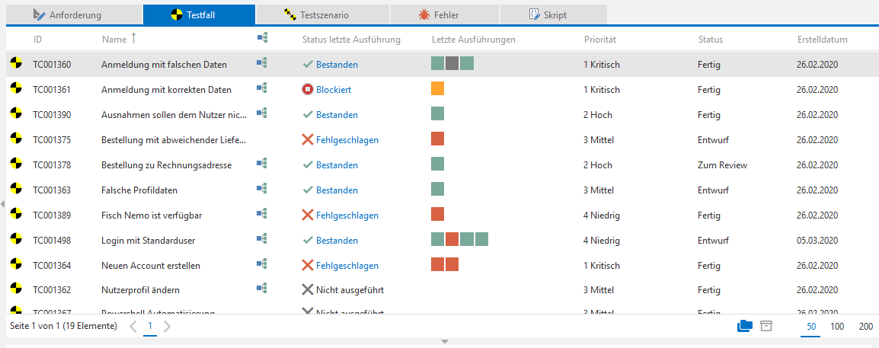Select 50 items per page
Image resolution: width=879 pixels, height=348 pixels.
(x=811, y=326)
